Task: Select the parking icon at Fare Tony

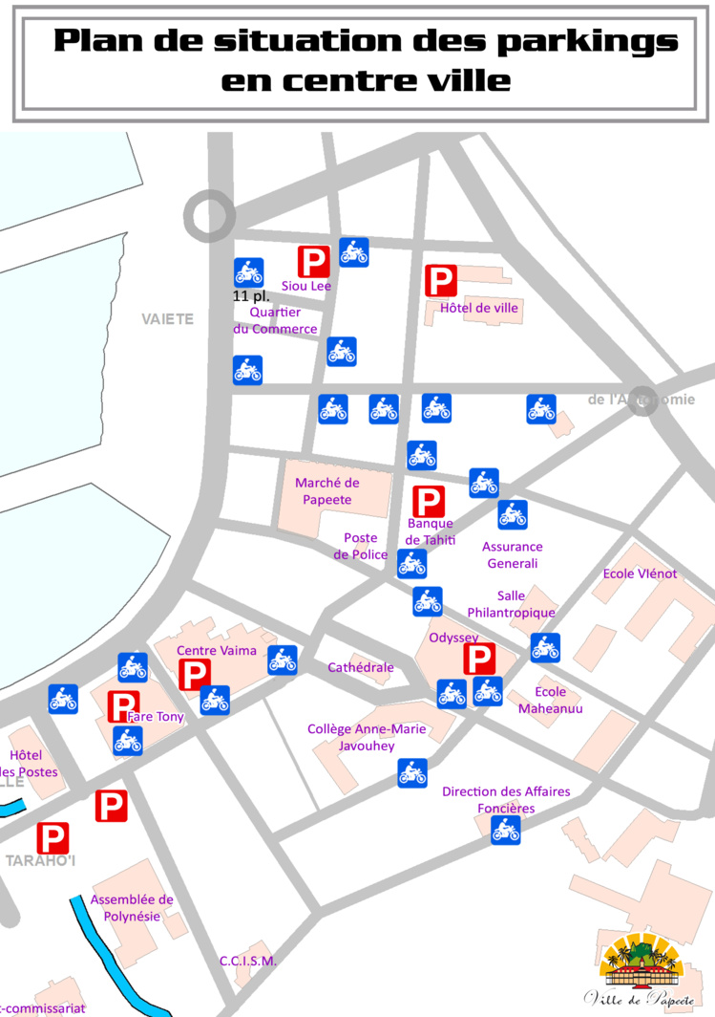Action: tap(122, 706)
